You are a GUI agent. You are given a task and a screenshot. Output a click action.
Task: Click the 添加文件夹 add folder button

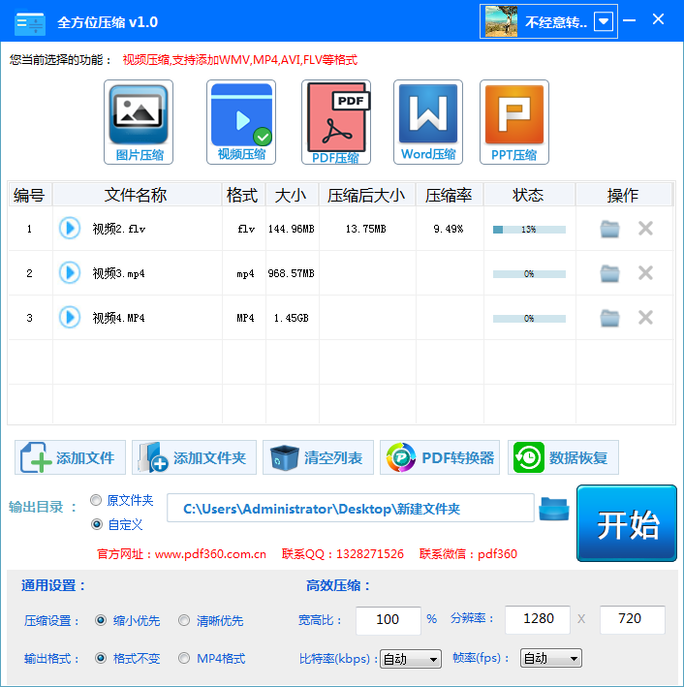pyautogui.click(x=194, y=457)
